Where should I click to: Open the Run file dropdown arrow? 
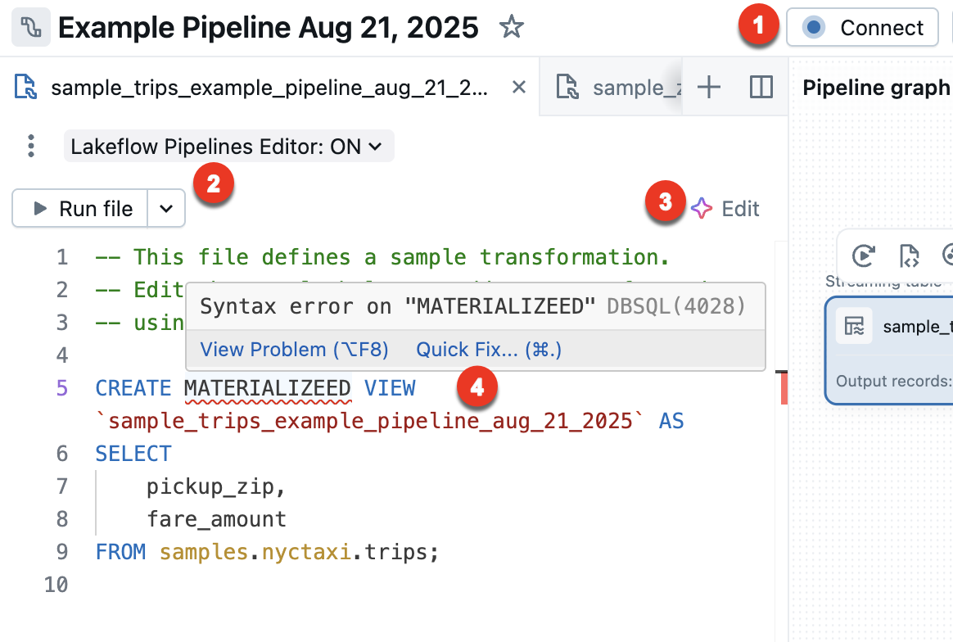click(166, 208)
